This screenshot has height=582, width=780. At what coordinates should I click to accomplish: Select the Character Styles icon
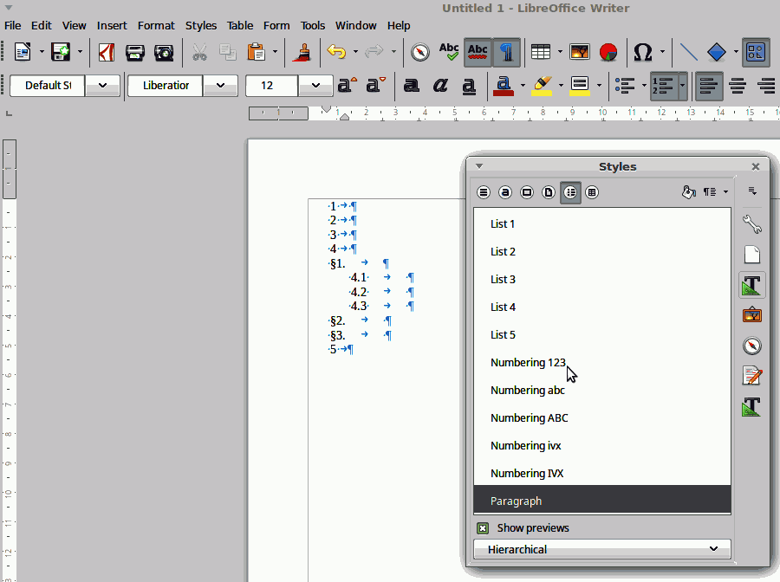click(x=505, y=192)
